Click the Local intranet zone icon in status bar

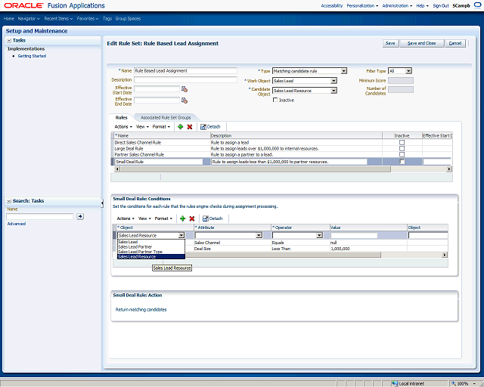tap(395, 384)
